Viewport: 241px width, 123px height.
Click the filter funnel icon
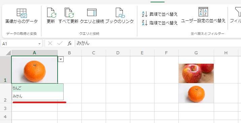pos(238,12)
